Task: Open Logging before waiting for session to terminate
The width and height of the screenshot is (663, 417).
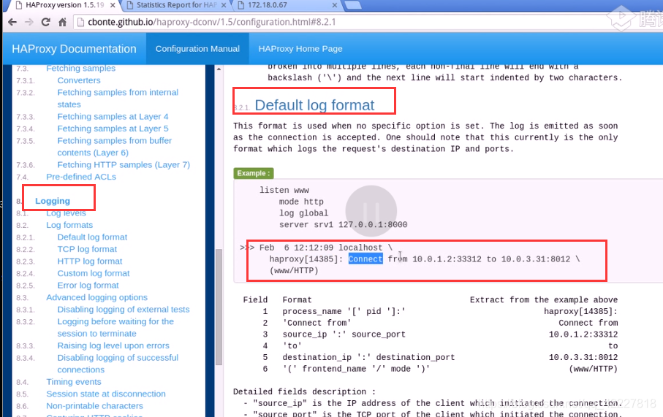Action: click(x=115, y=327)
